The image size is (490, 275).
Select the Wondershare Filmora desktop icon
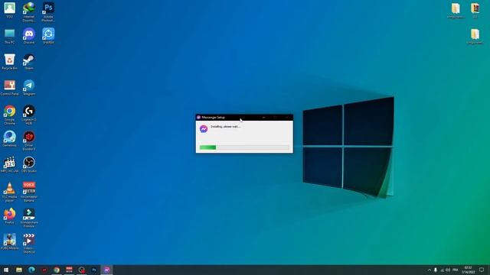29,218
